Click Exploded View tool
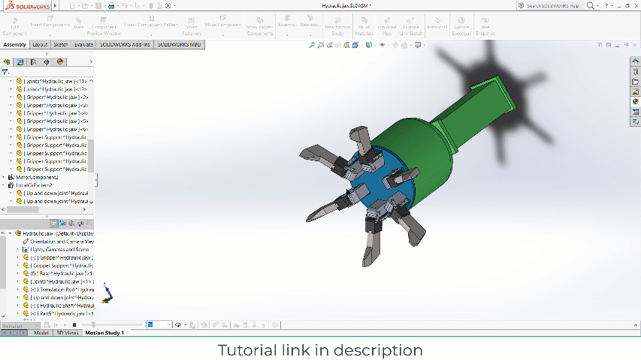This screenshot has width=641, height=360. (x=387, y=26)
